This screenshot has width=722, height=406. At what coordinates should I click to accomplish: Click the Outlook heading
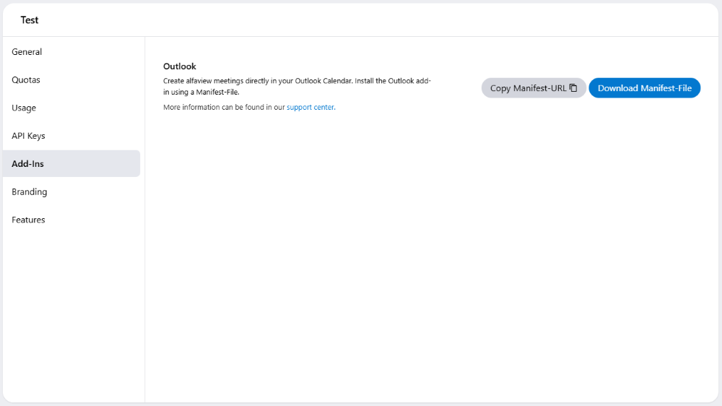click(180, 66)
